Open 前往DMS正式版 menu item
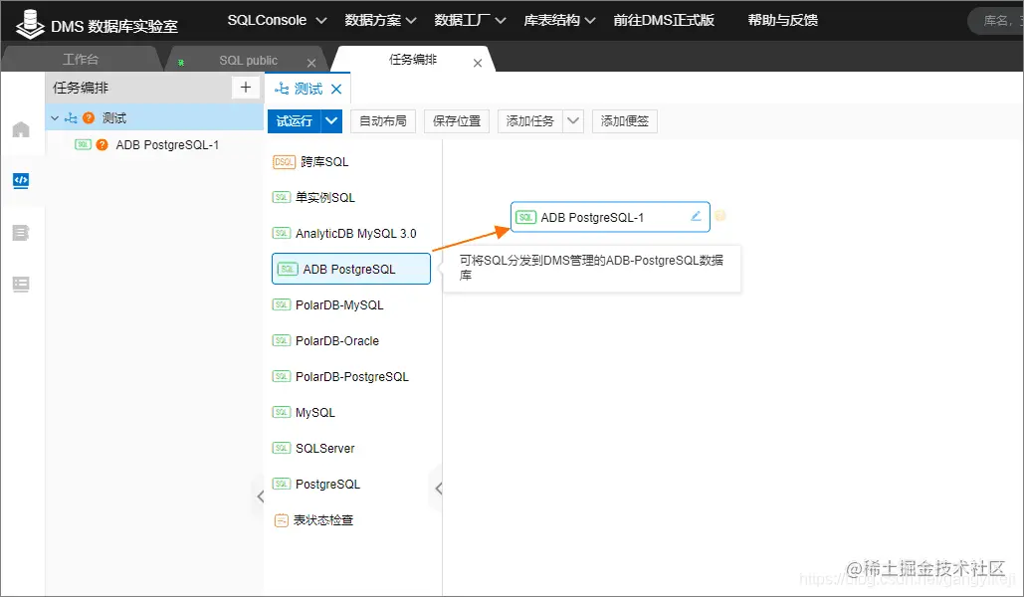 (664, 20)
